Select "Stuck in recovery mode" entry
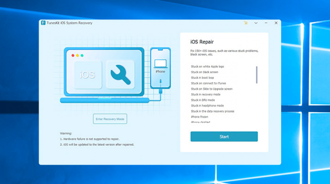Viewport: 330px width, 184px height. (x=206, y=94)
